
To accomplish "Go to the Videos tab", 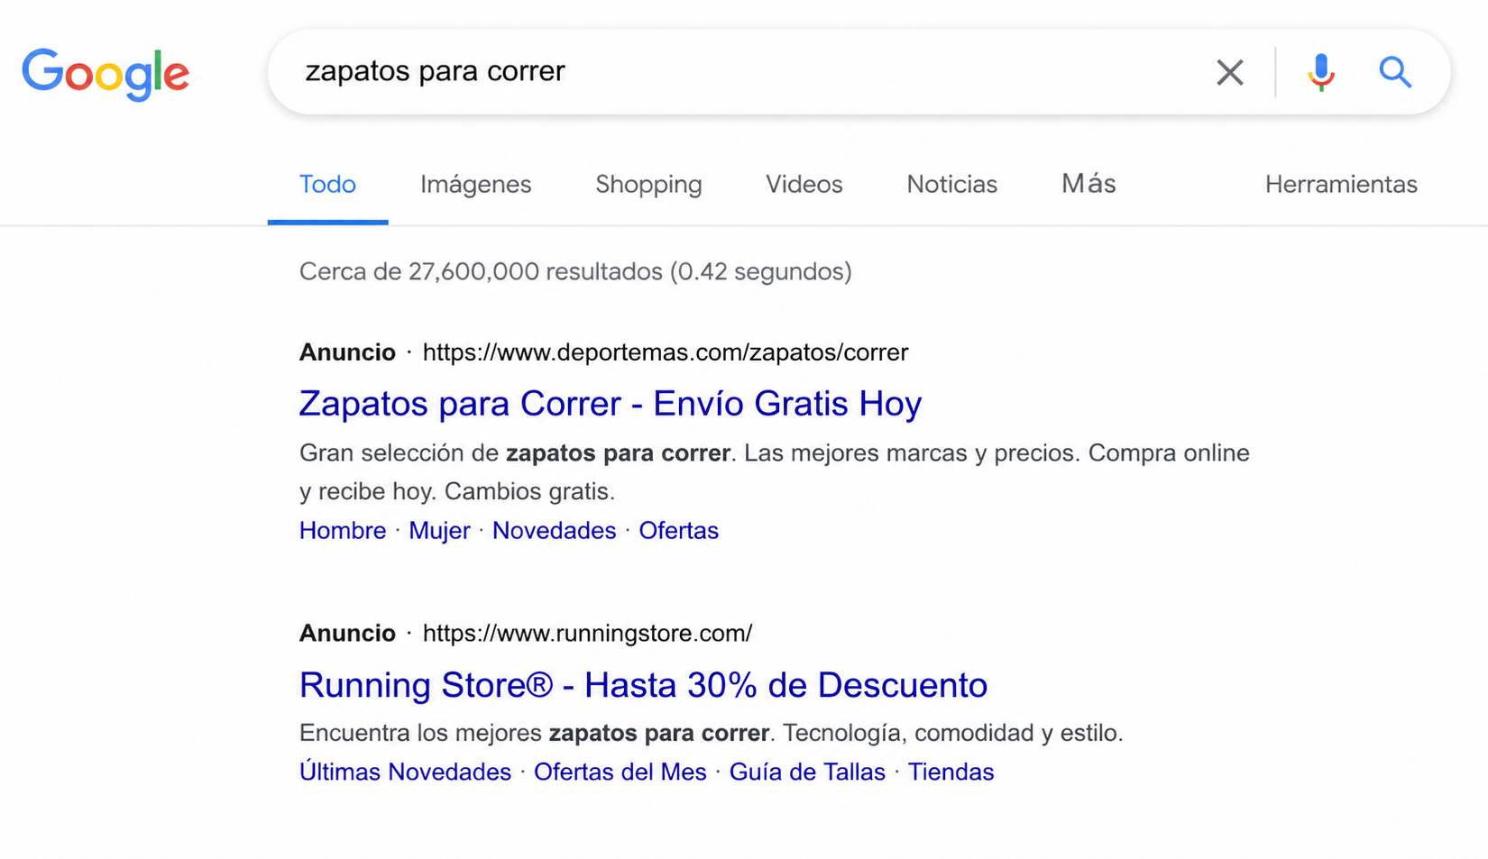I will [804, 184].
